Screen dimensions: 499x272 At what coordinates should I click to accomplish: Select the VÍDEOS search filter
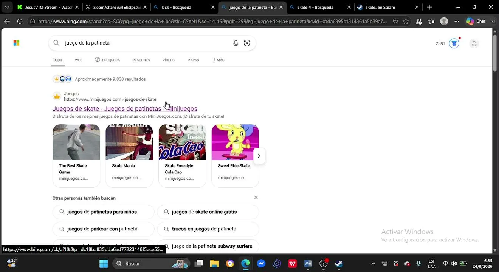pyautogui.click(x=169, y=60)
